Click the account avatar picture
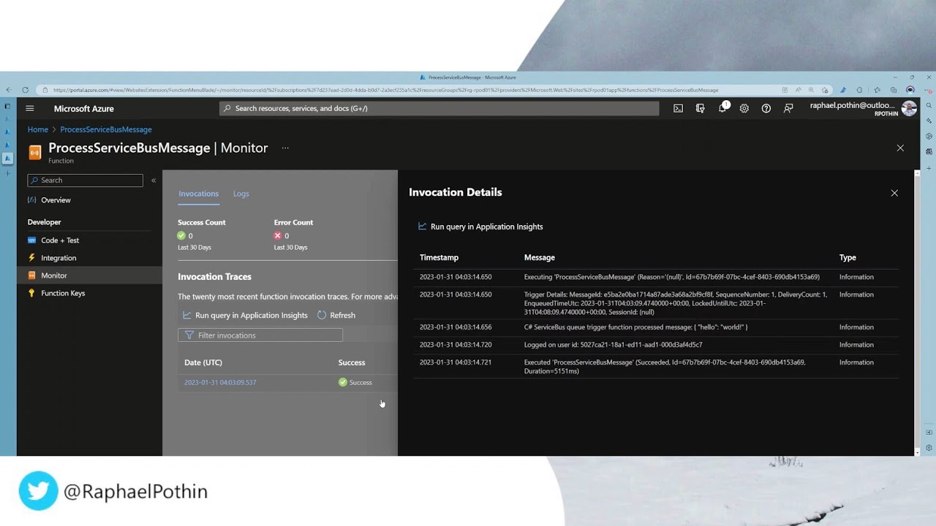This screenshot has height=526, width=936. [909, 108]
